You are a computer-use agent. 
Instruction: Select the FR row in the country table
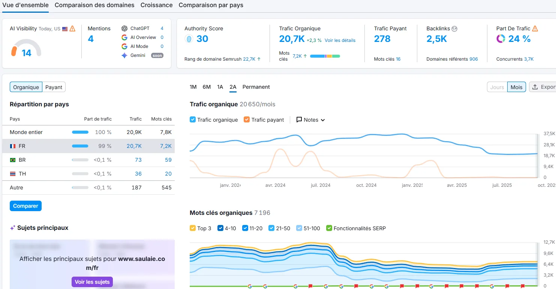click(56, 146)
